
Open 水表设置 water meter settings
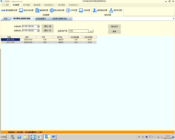click(x=85, y=10)
